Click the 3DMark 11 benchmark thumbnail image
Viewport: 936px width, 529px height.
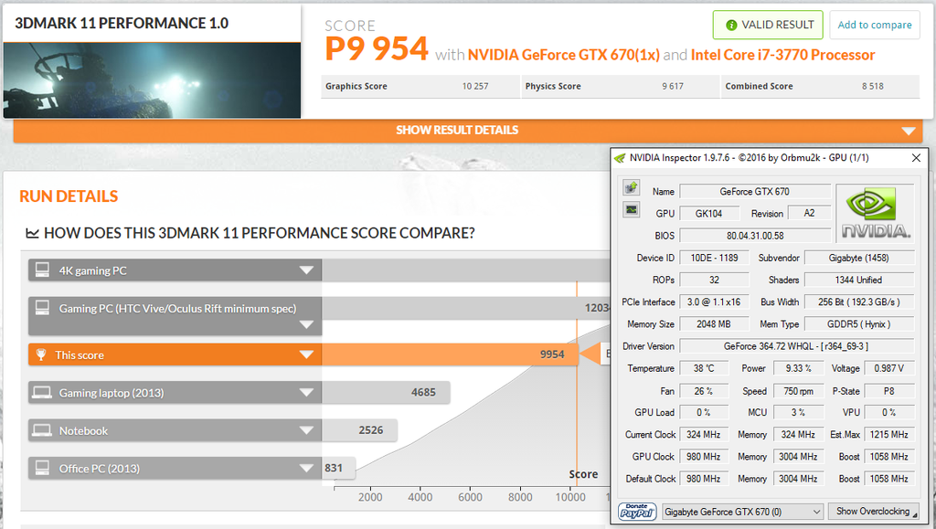pyautogui.click(x=152, y=79)
